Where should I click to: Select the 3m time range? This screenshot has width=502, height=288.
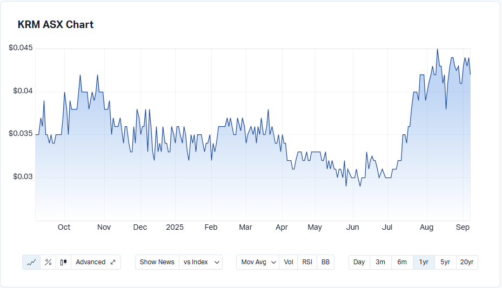380,262
